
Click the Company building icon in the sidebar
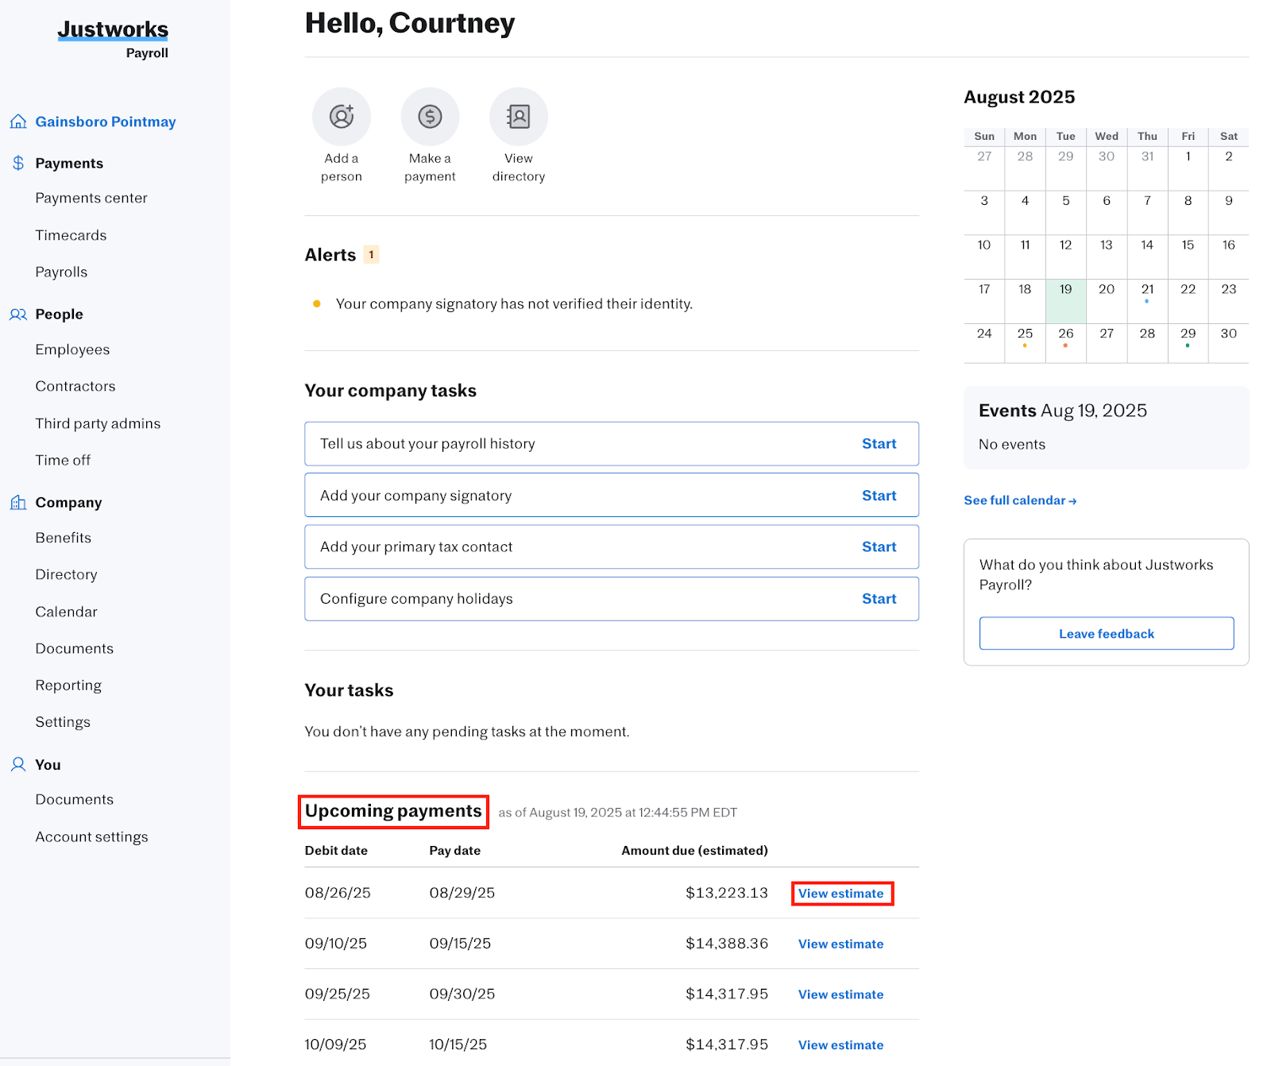[17, 502]
